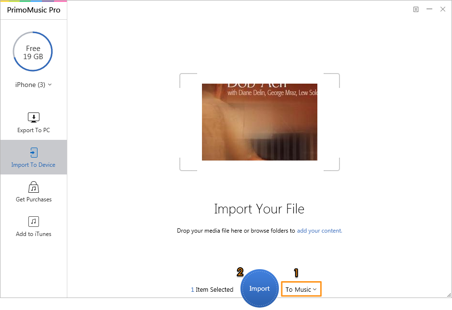Viewport: 452px width, 310px height.
Task: Click the window resize grip at corner
Action: (x=449, y=295)
